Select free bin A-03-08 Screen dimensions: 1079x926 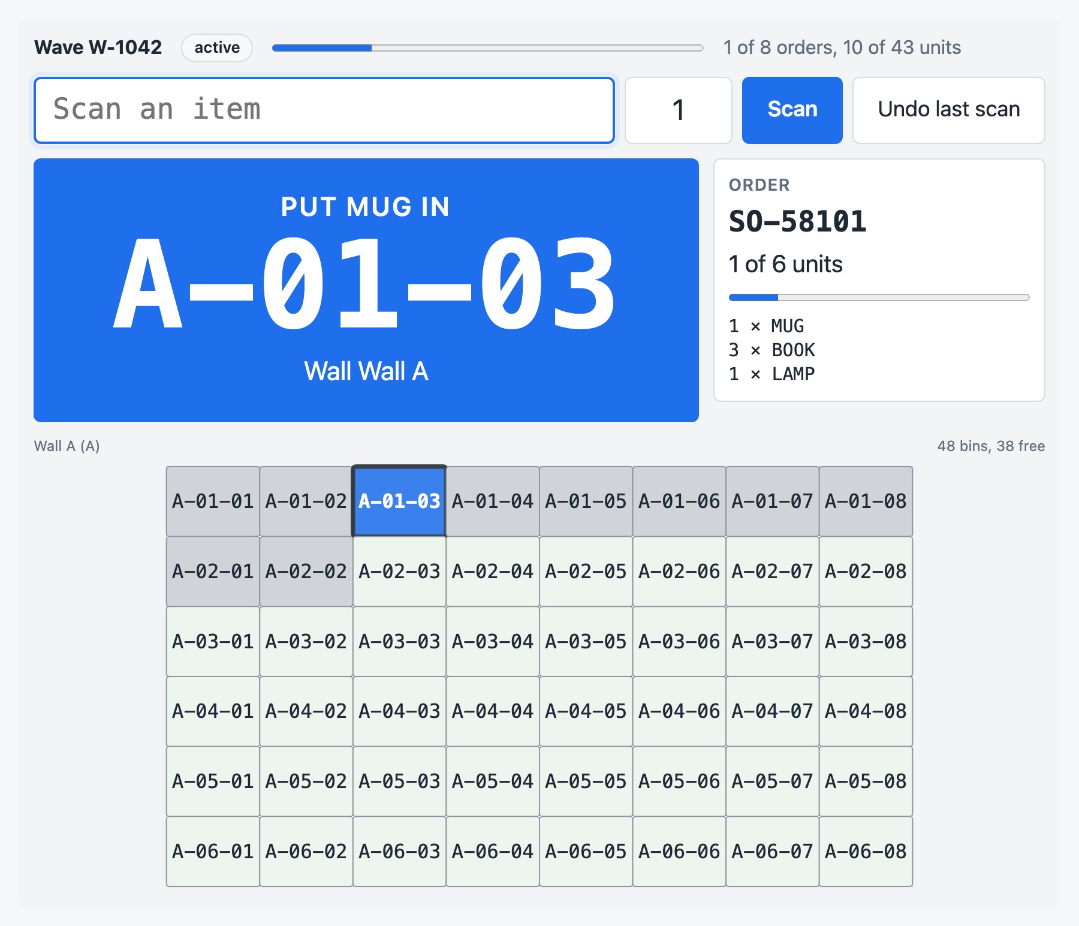coord(866,641)
